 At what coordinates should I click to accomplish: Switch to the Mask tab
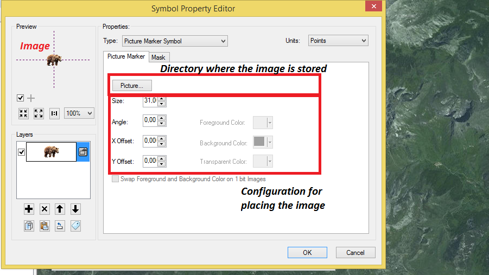[158, 57]
